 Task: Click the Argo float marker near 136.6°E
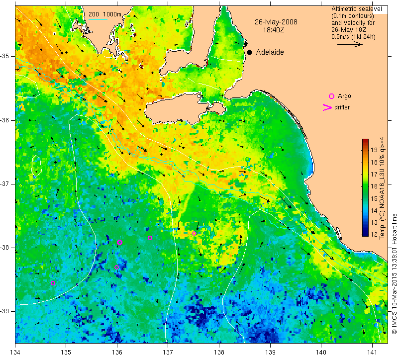150,238
